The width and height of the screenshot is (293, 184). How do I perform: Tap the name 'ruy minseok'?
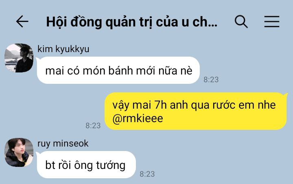click(x=63, y=144)
